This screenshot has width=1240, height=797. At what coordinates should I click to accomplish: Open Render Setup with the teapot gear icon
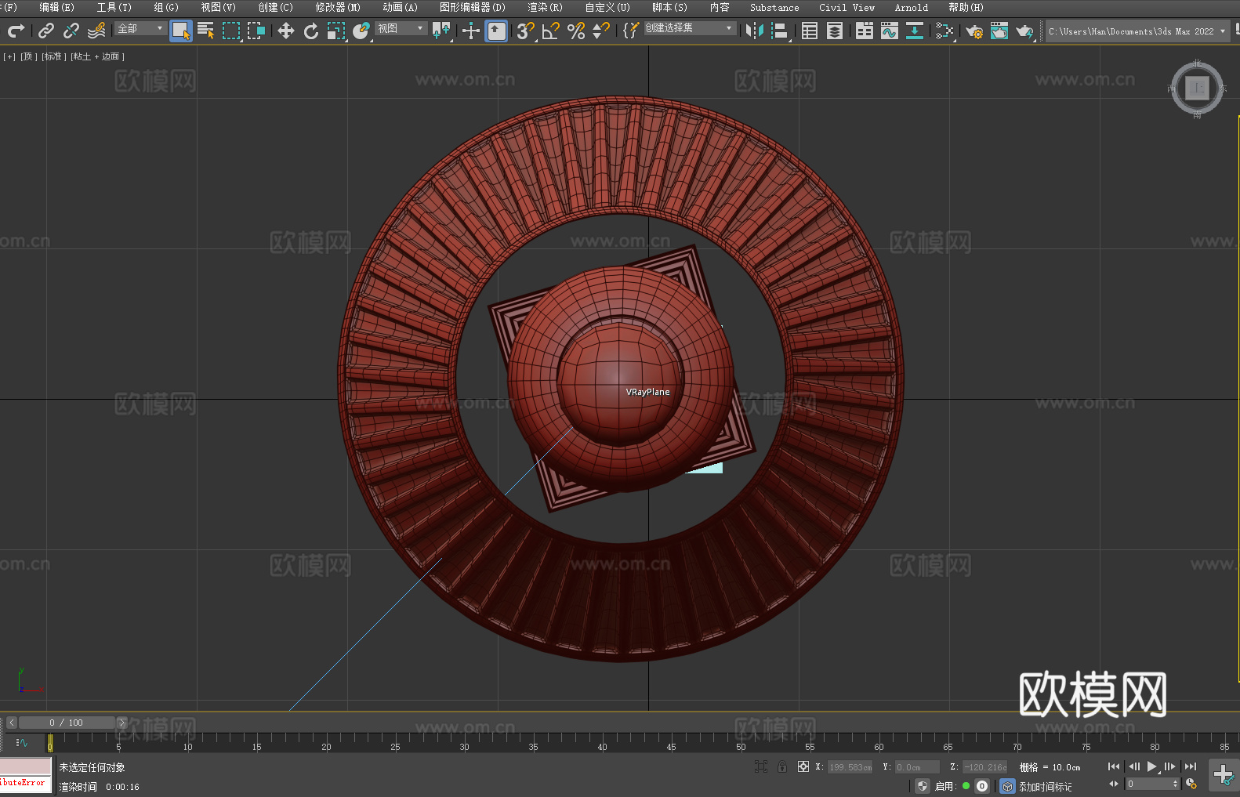[x=974, y=31]
